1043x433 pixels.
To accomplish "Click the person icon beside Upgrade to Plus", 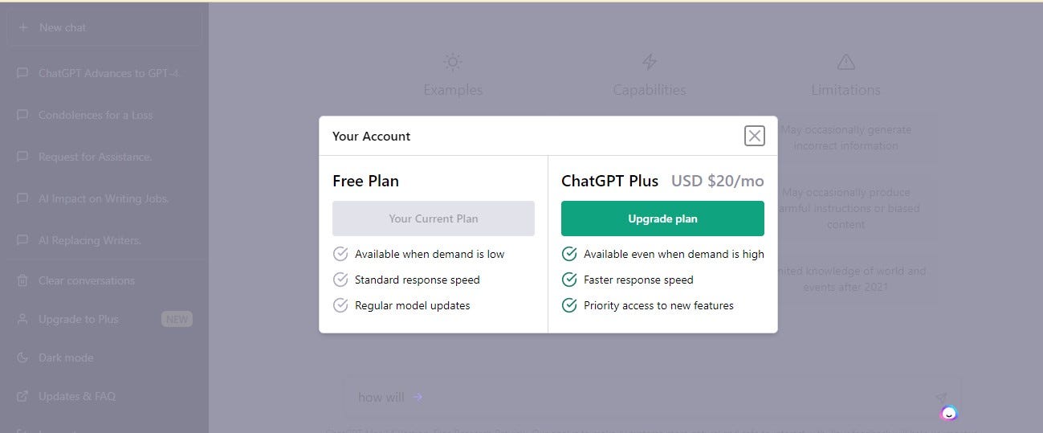I will click(x=22, y=319).
